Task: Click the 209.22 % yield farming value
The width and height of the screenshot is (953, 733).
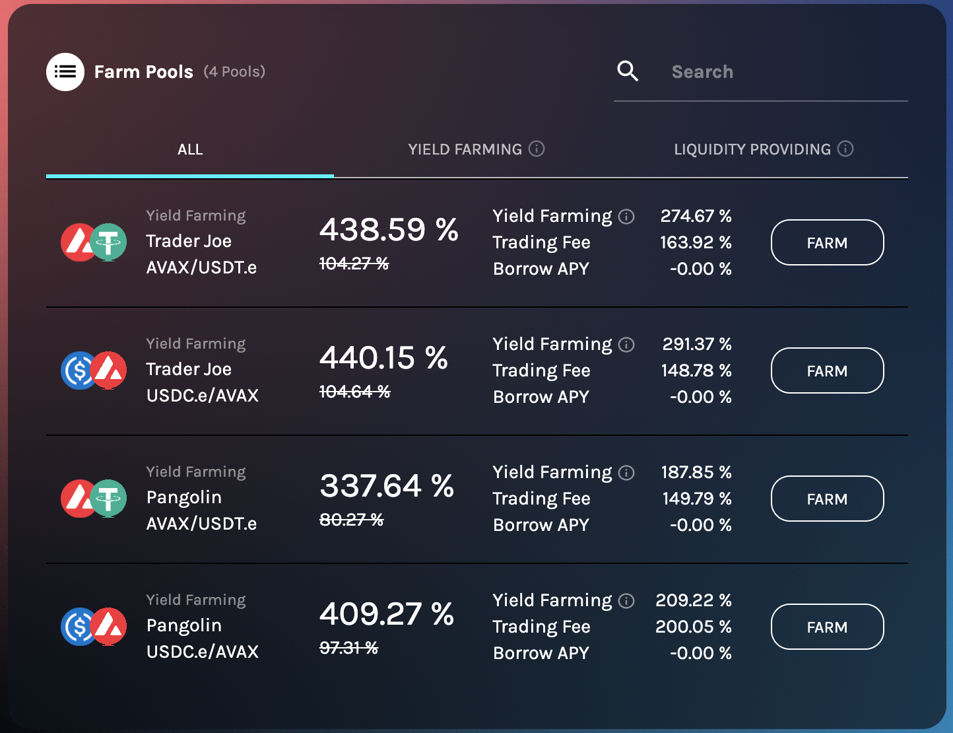Action: (694, 600)
